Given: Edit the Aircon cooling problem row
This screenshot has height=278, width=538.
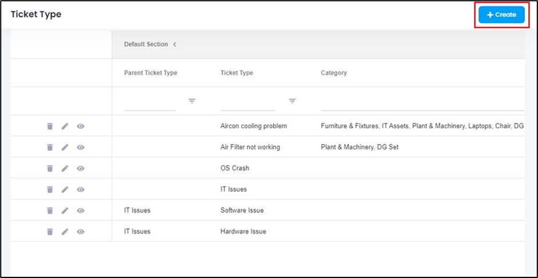Looking at the screenshot, I should tap(65, 126).
